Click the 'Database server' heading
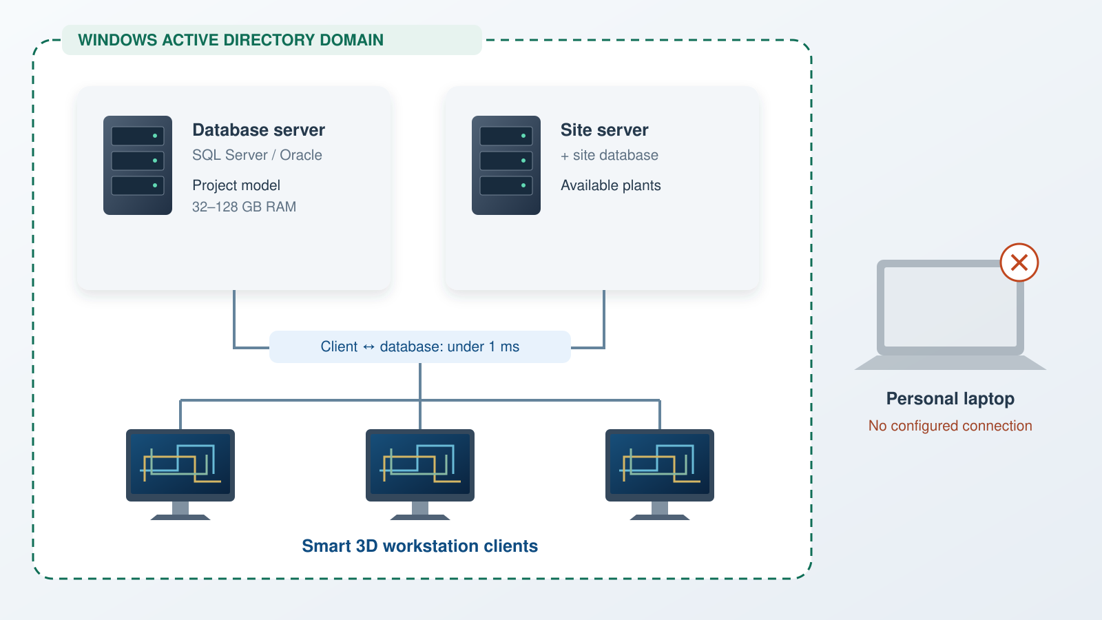Screen dimensions: 1102x620 click(258, 130)
